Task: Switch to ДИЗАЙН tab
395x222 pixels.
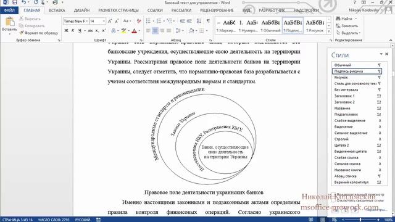Action: pos(81,10)
